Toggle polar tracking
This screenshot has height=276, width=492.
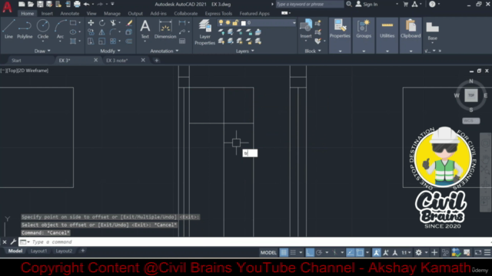pyautogui.click(x=319, y=252)
